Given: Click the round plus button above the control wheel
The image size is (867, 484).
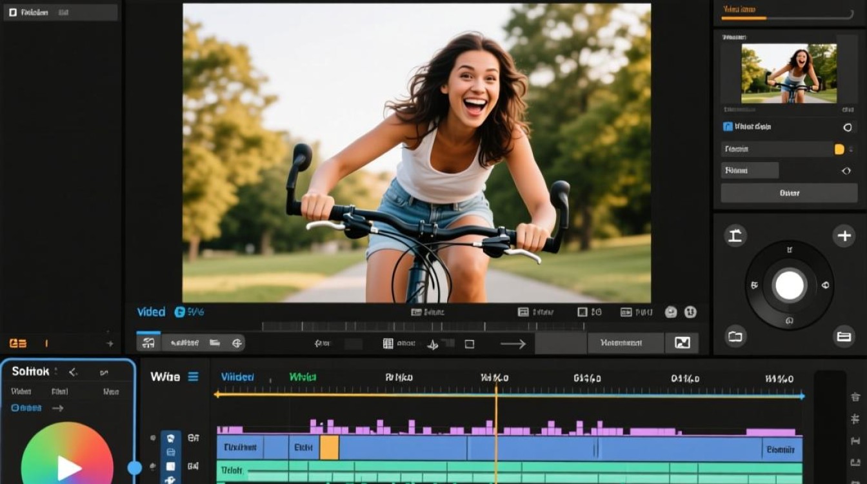Looking at the screenshot, I should (x=844, y=236).
